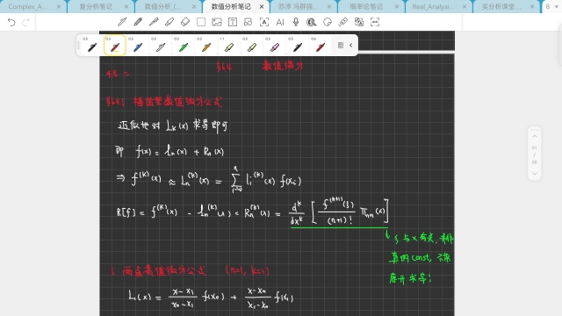Choose the orange 0.3 pen preset
This screenshot has height=316, width=562.
[x=206, y=46]
